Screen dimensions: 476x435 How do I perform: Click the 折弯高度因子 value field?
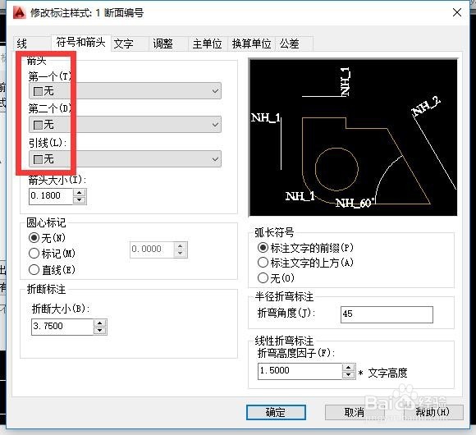(300, 371)
